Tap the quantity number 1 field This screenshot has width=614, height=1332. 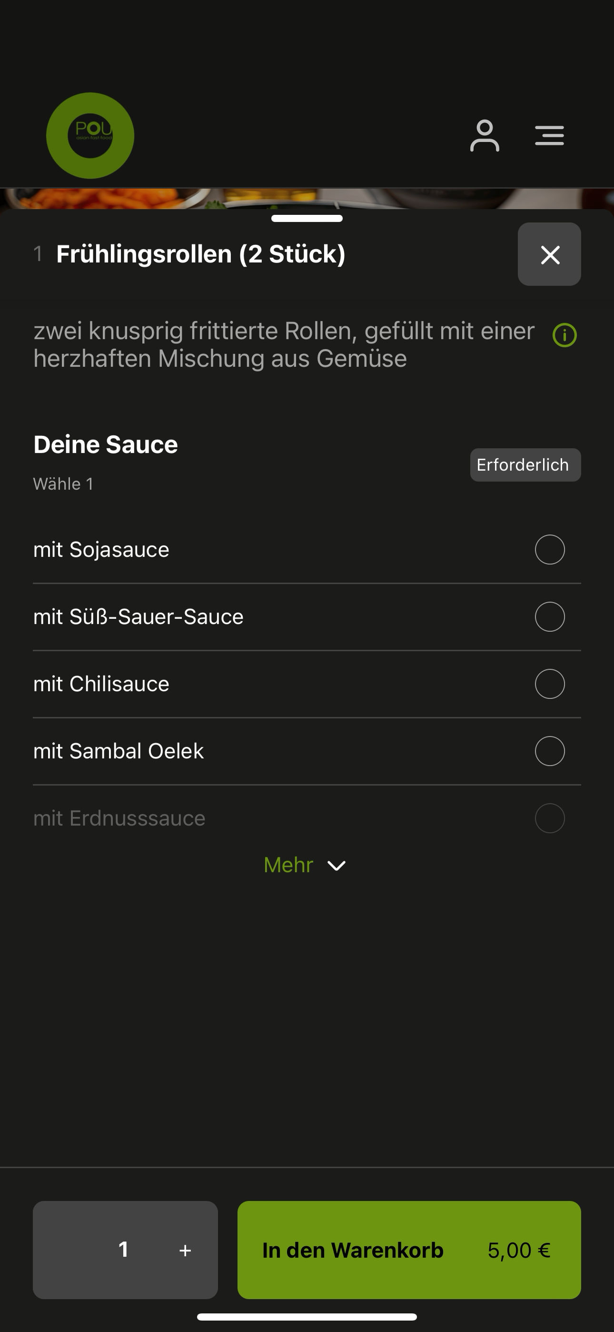pyautogui.click(x=123, y=1250)
